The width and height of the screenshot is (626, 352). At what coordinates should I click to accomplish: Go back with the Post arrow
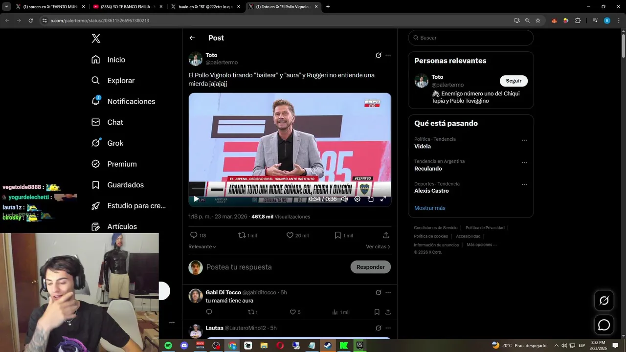(x=192, y=38)
